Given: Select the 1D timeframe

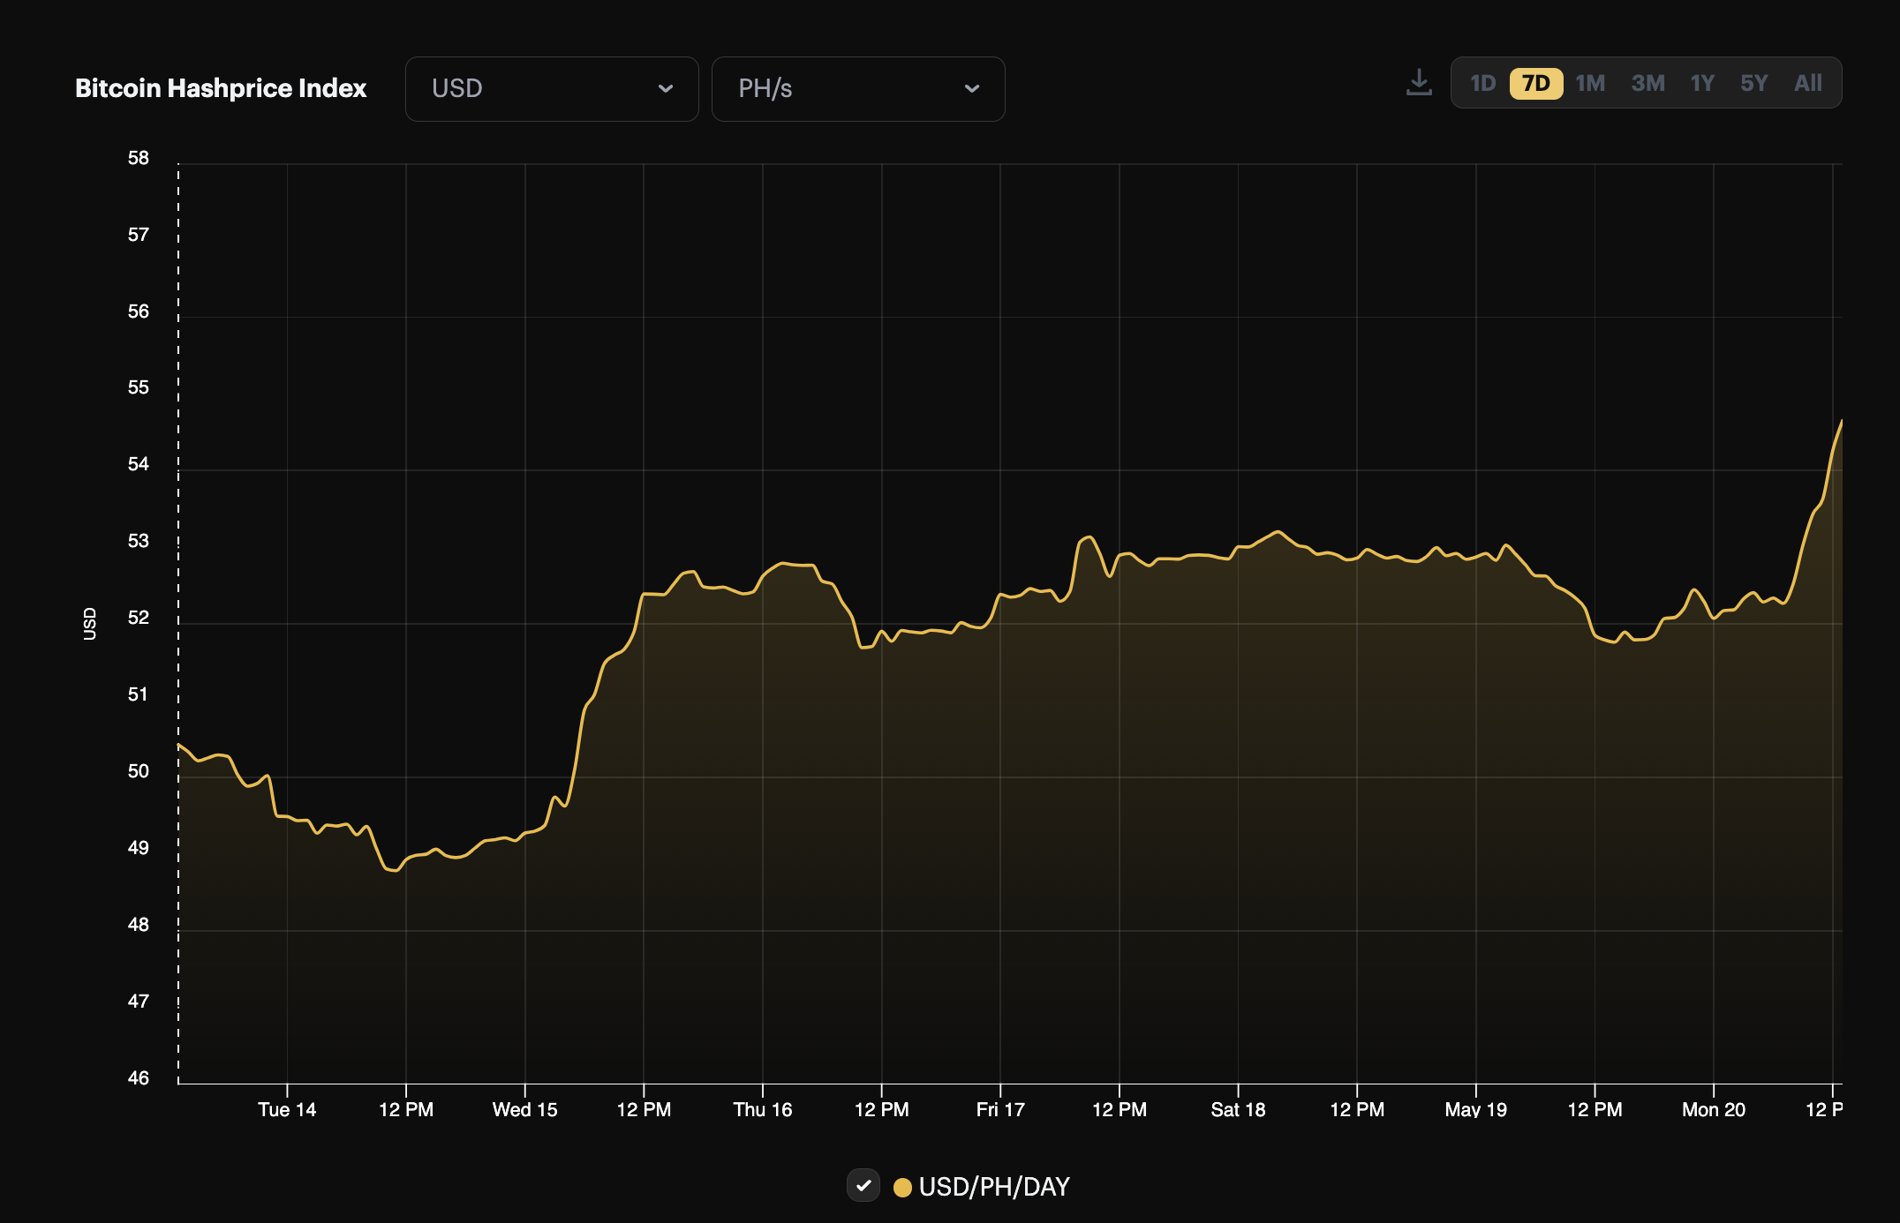Looking at the screenshot, I should (1483, 82).
